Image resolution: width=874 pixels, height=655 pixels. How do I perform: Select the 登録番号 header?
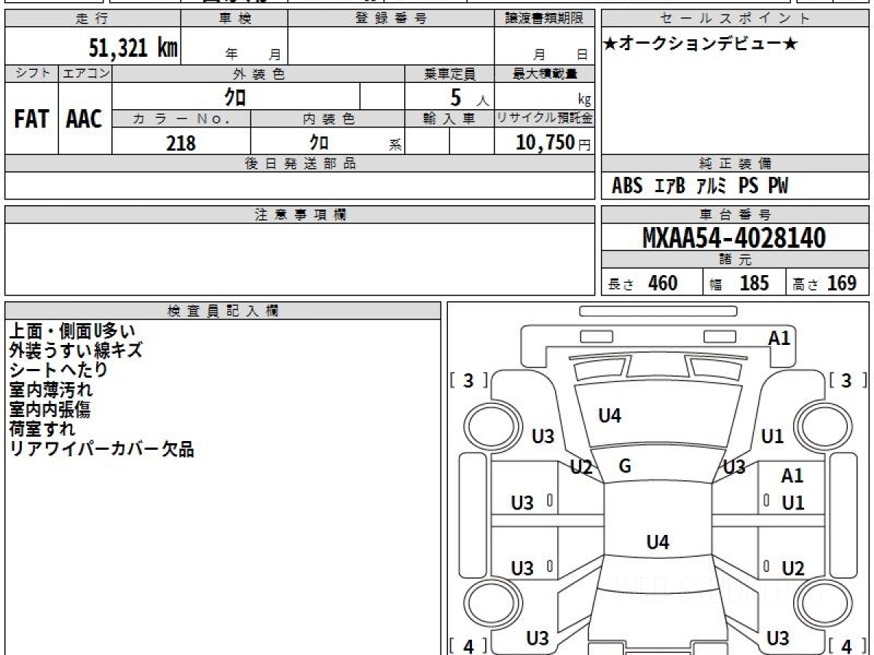click(x=391, y=19)
